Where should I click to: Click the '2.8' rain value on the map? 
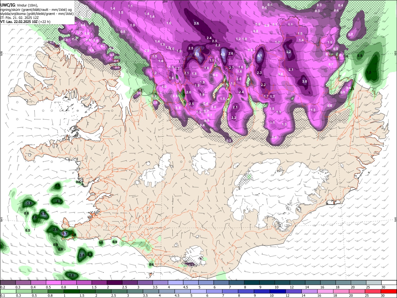coord(71,276)
